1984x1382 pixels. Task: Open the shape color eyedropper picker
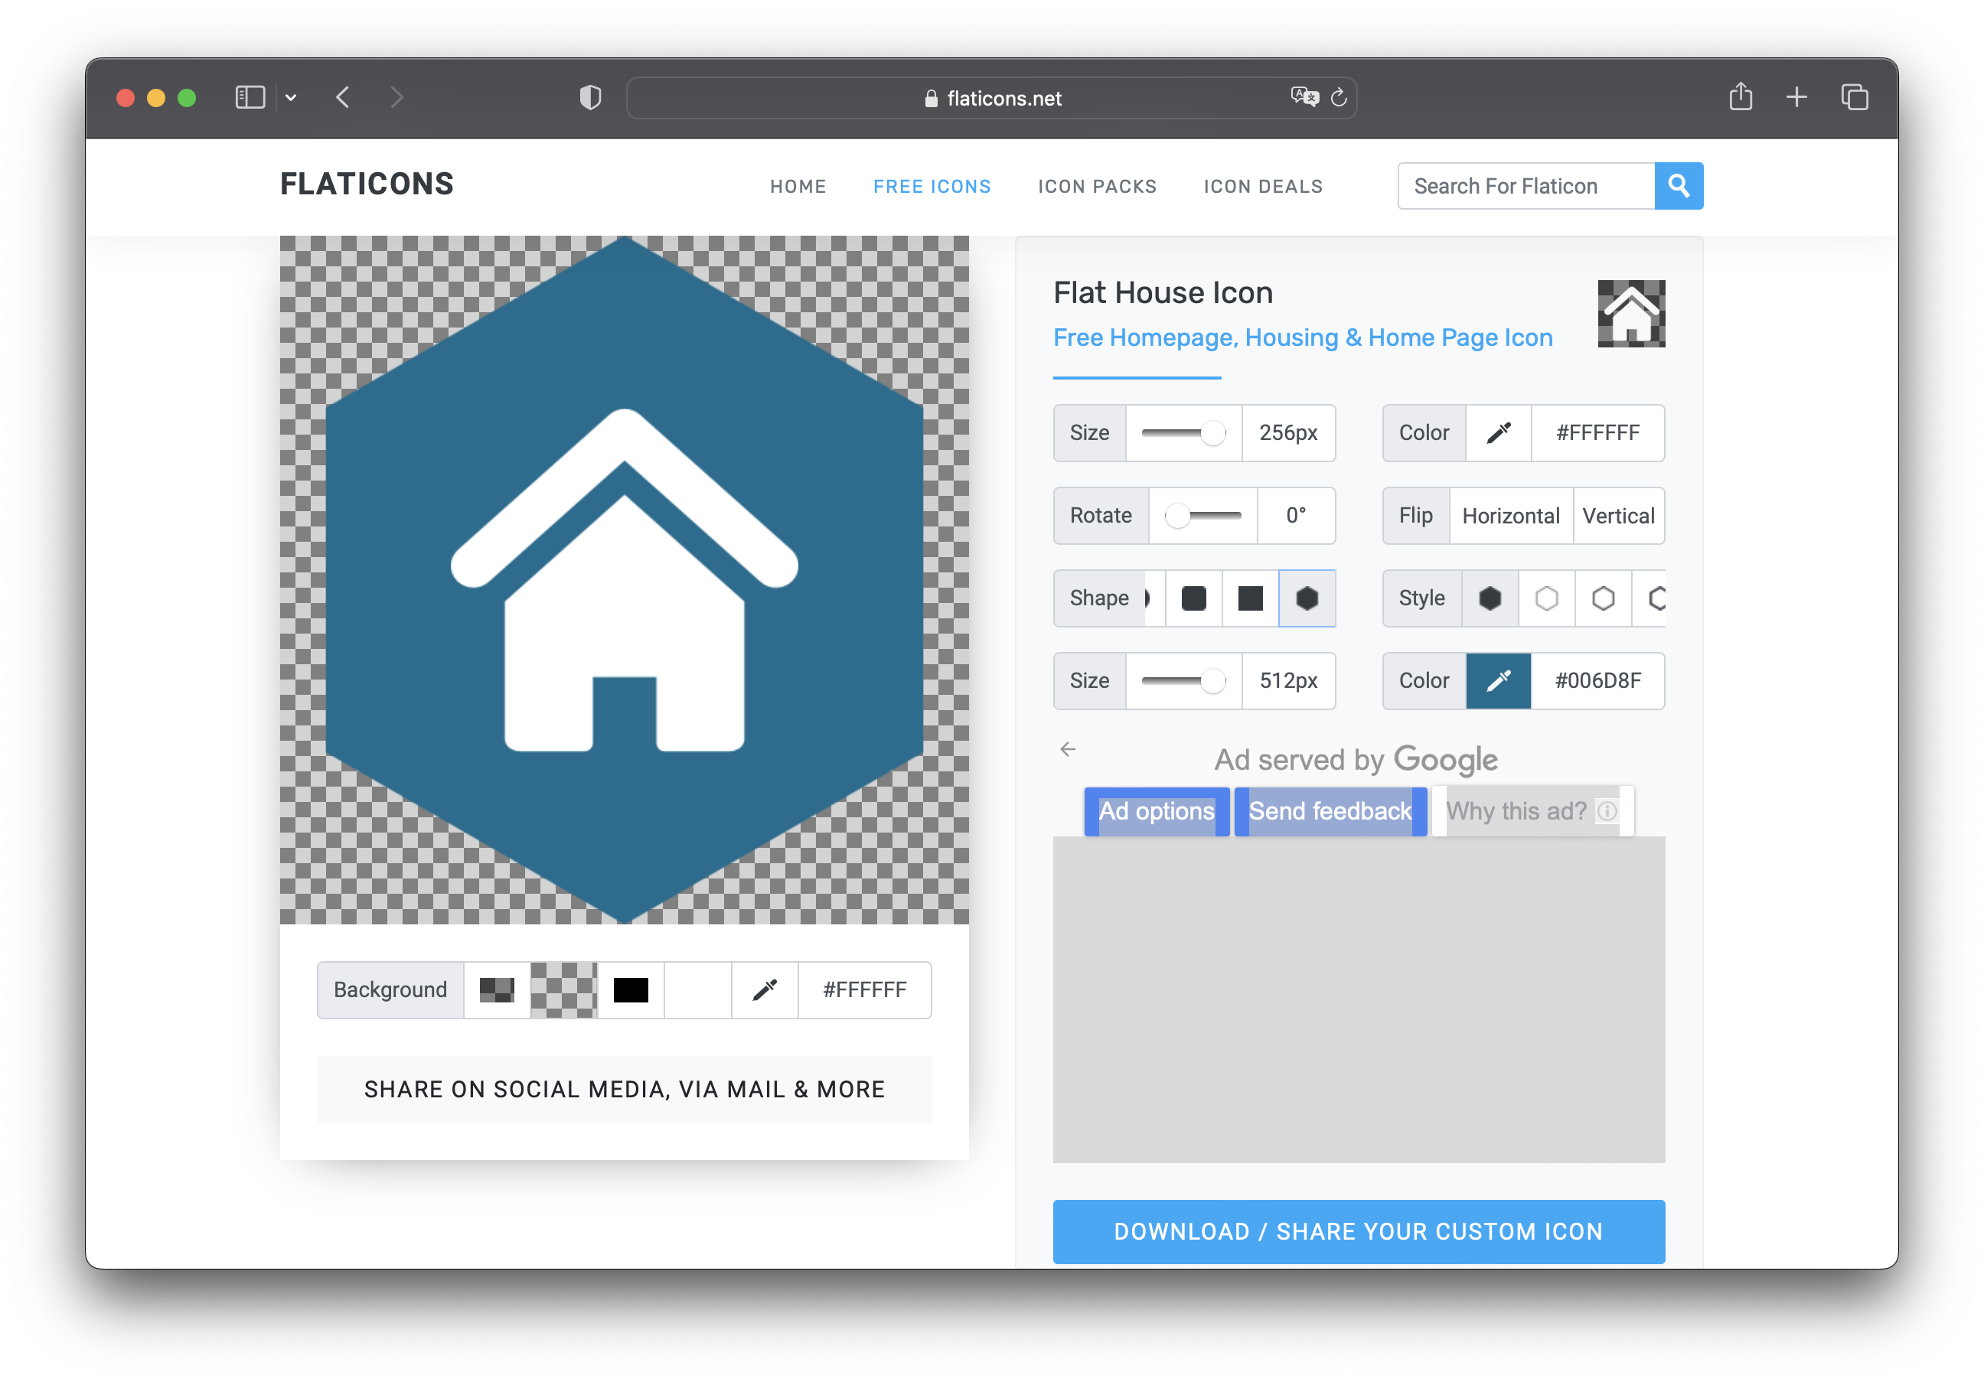[1499, 680]
